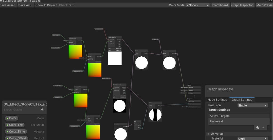
Task: Click Save As... in the toolbar
Action: click(25, 5)
